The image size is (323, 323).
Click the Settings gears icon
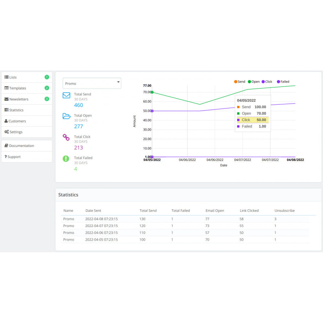point(6,132)
